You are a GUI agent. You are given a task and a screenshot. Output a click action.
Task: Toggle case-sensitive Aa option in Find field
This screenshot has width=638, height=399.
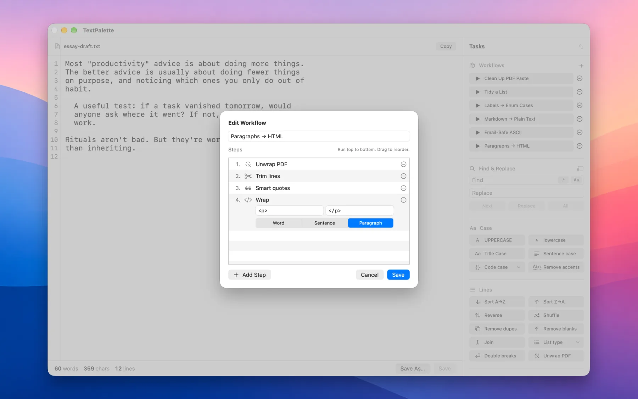point(576,180)
